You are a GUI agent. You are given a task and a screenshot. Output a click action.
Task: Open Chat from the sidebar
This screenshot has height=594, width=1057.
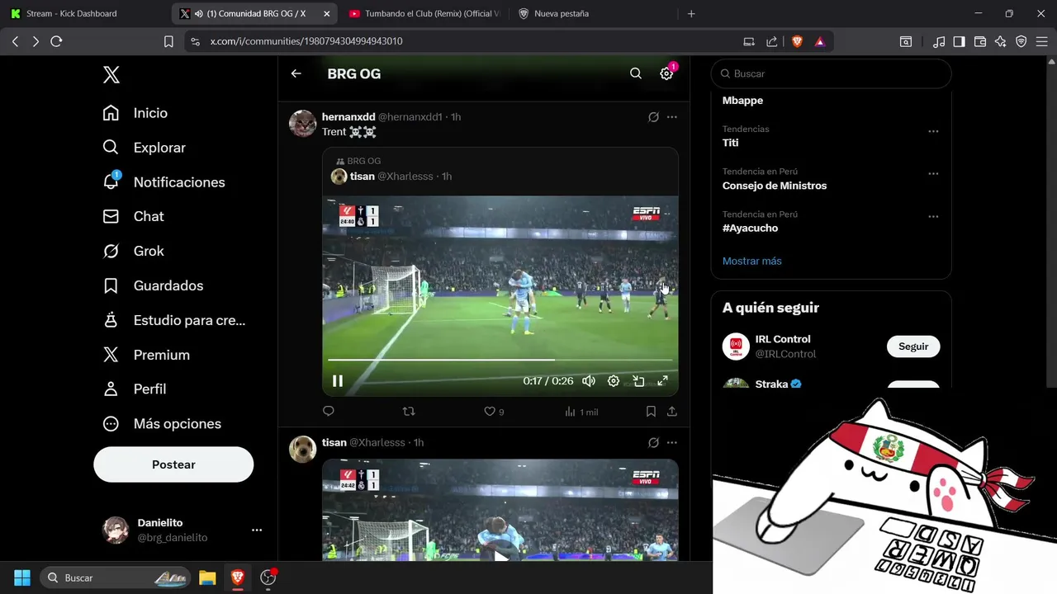[x=133, y=216]
